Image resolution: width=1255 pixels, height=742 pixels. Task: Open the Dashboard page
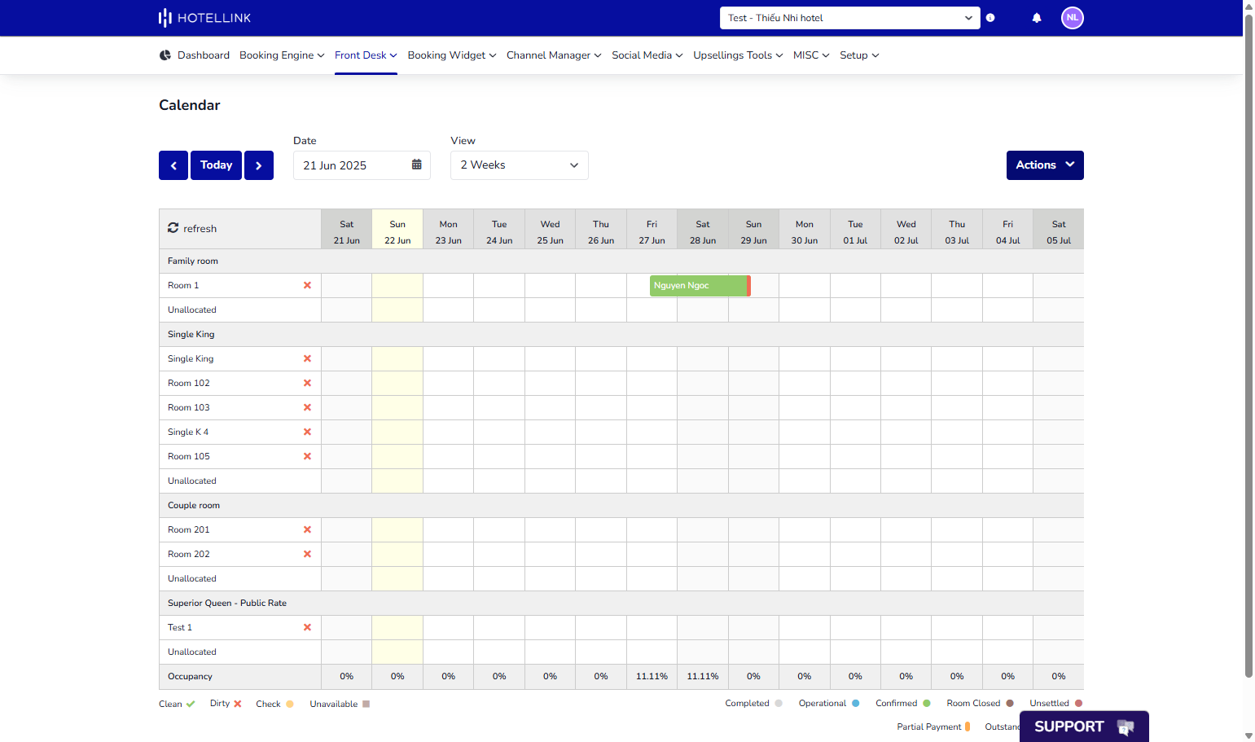tap(195, 55)
